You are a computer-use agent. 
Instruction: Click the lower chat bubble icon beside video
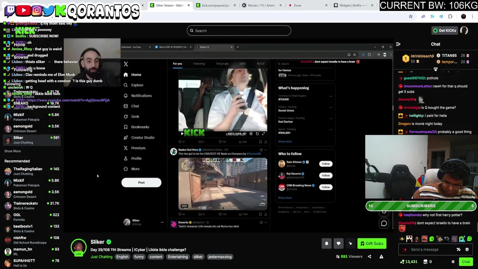point(384,223)
